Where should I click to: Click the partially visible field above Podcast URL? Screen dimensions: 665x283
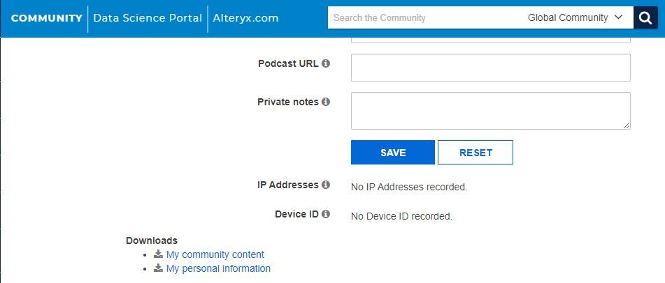pyautogui.click(x=490, y=40)
